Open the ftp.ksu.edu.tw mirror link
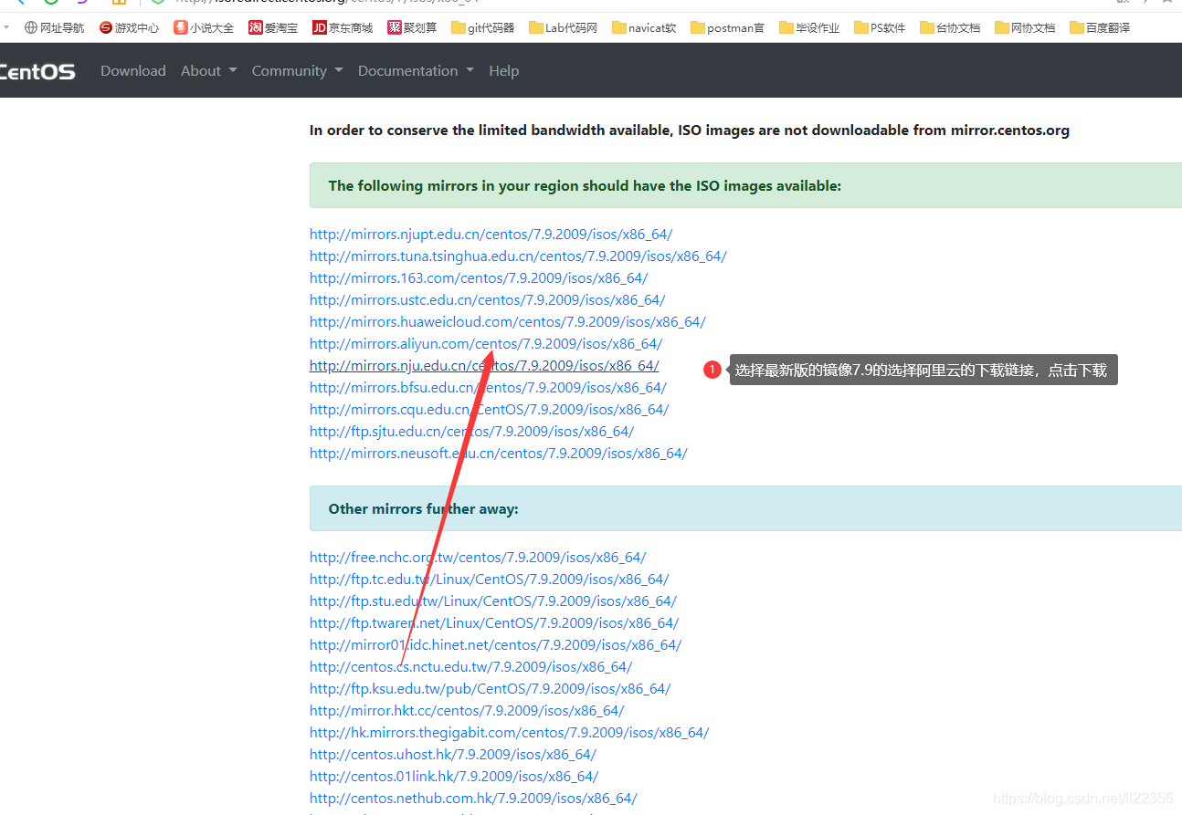The image size is (1182, 815). pos(490,689)
